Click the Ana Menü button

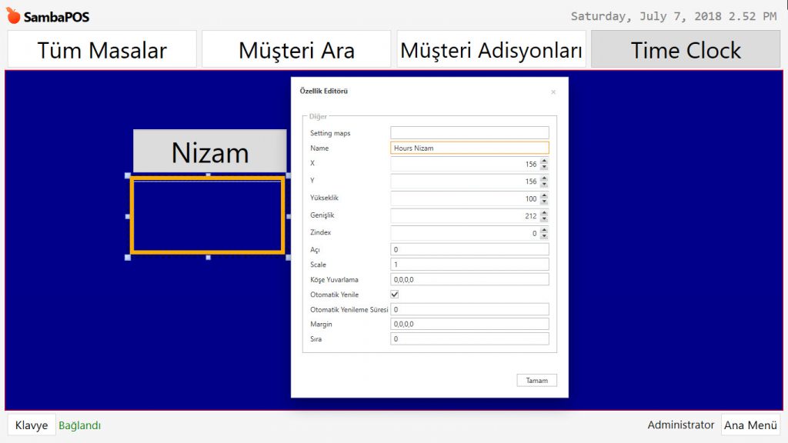pos(750,425)
